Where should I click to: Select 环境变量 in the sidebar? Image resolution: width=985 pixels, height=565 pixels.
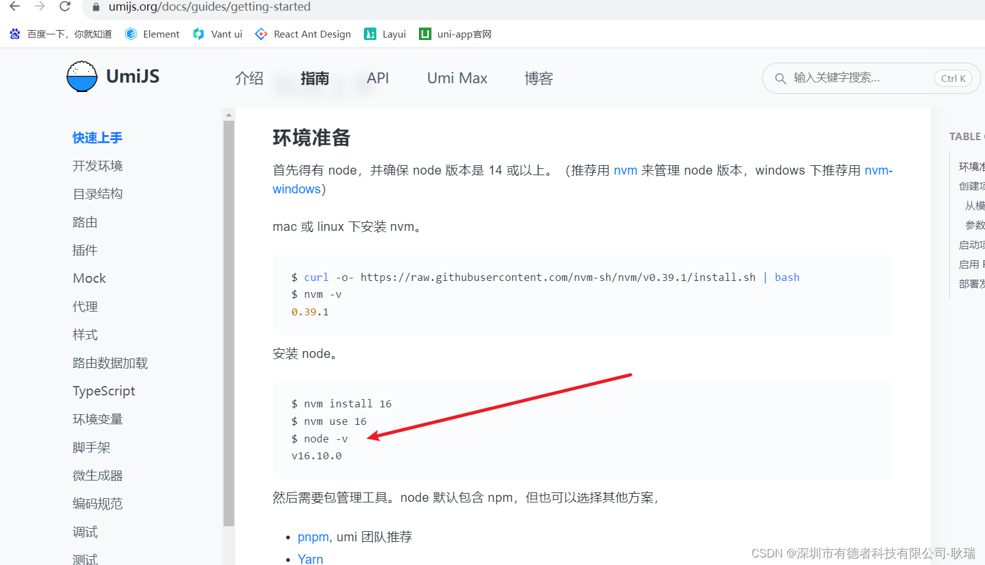[x=98, y=419]
